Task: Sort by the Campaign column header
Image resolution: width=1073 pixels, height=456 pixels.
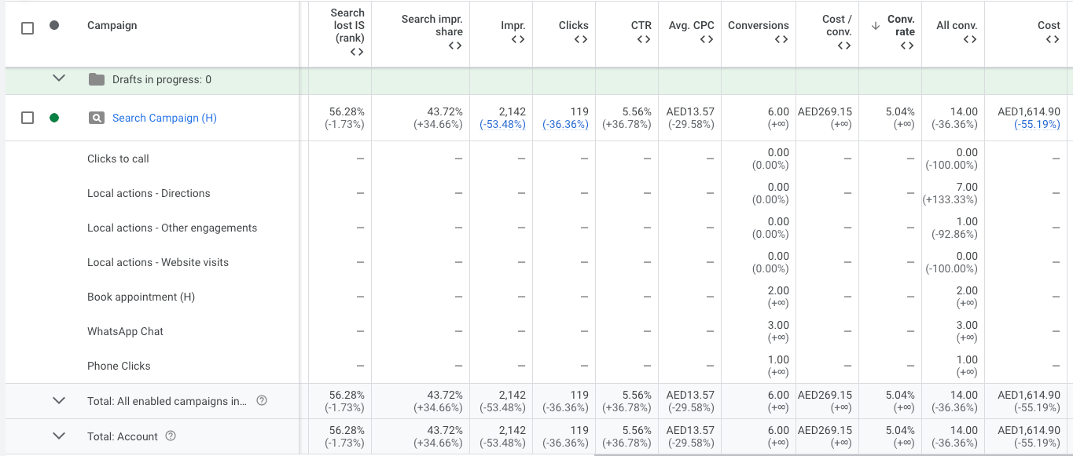Action: 112,25
